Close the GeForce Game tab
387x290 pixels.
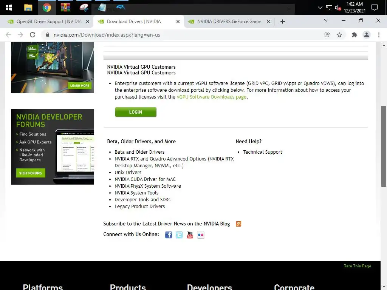pos(268,22)
